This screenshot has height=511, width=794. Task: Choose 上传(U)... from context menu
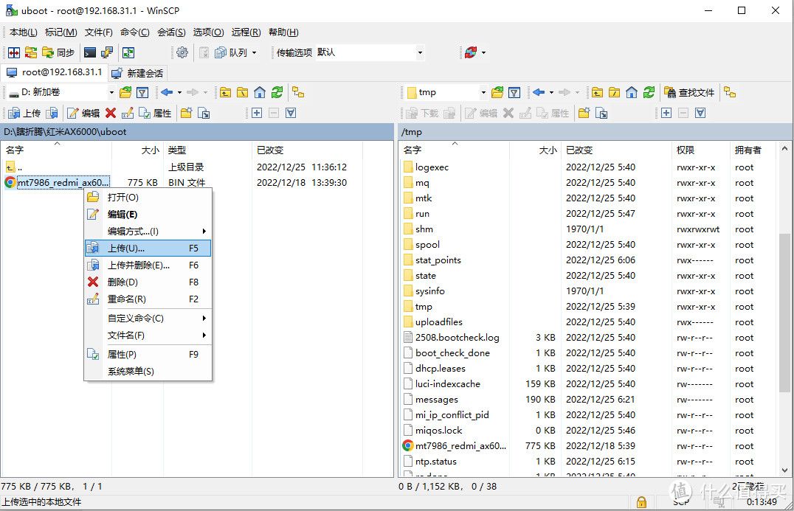(x=148, y=248)
